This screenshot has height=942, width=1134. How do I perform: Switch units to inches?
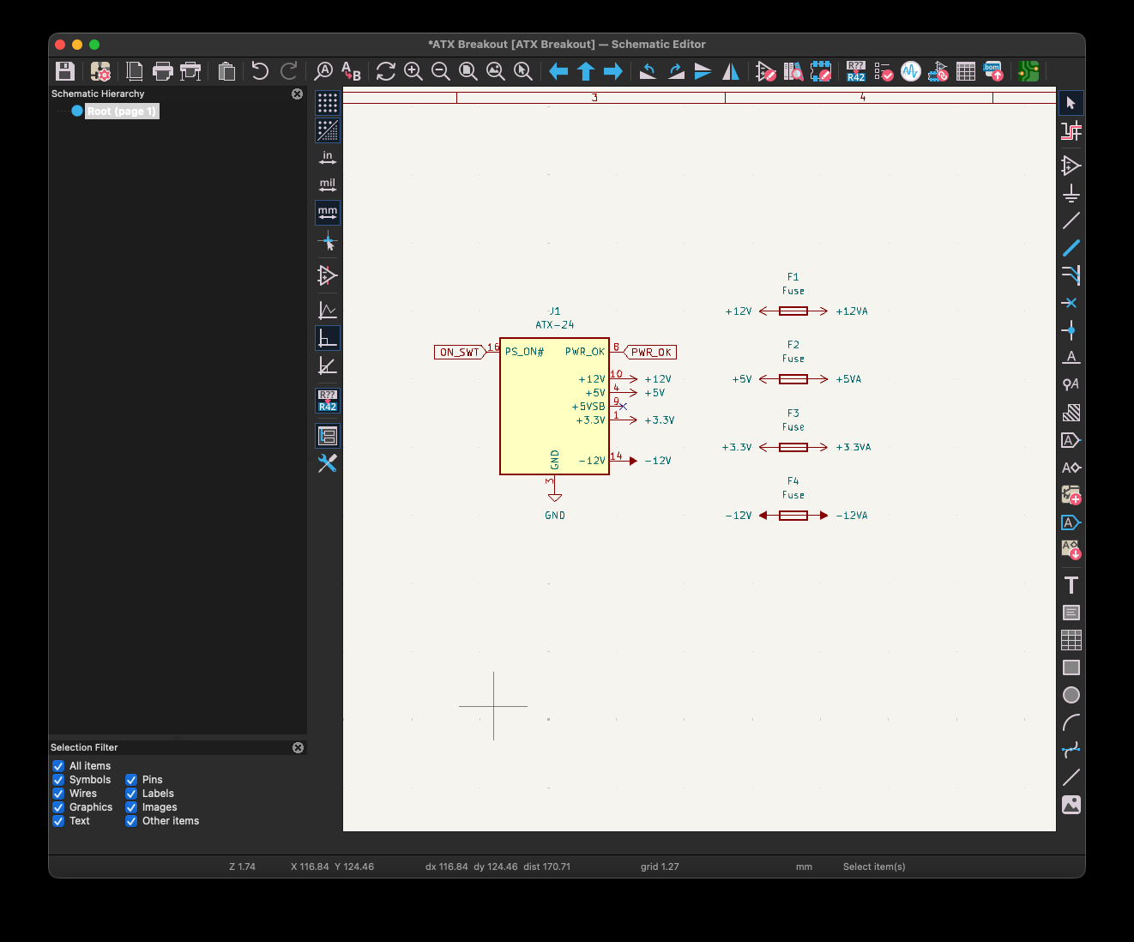coord(328,158)
